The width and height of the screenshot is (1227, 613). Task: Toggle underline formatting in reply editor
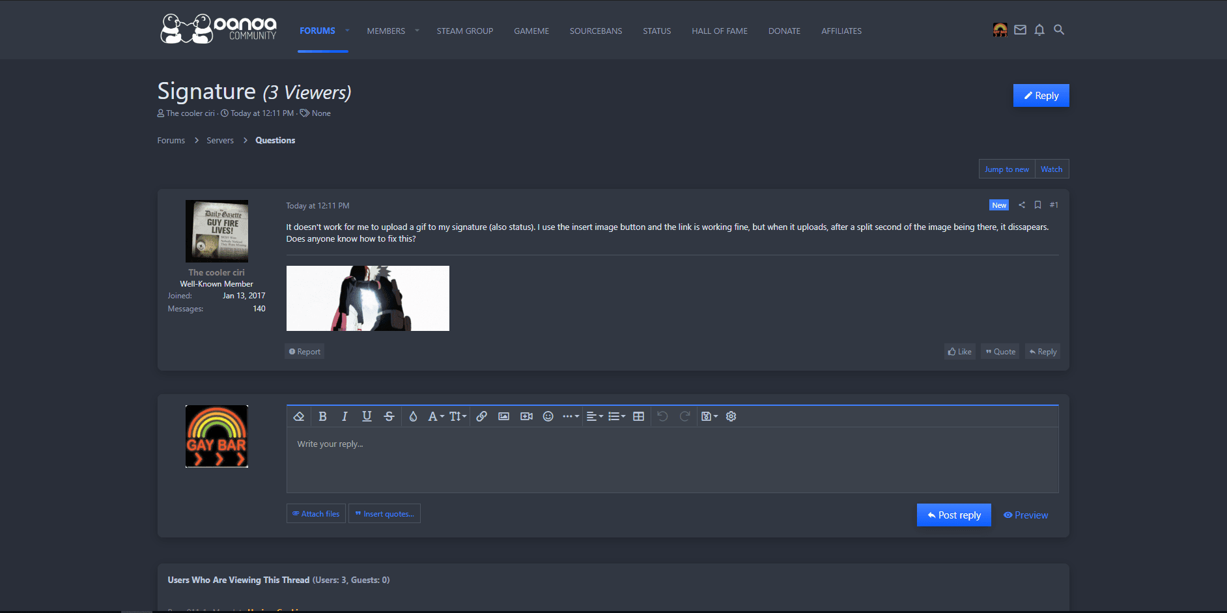coord(367,417)
